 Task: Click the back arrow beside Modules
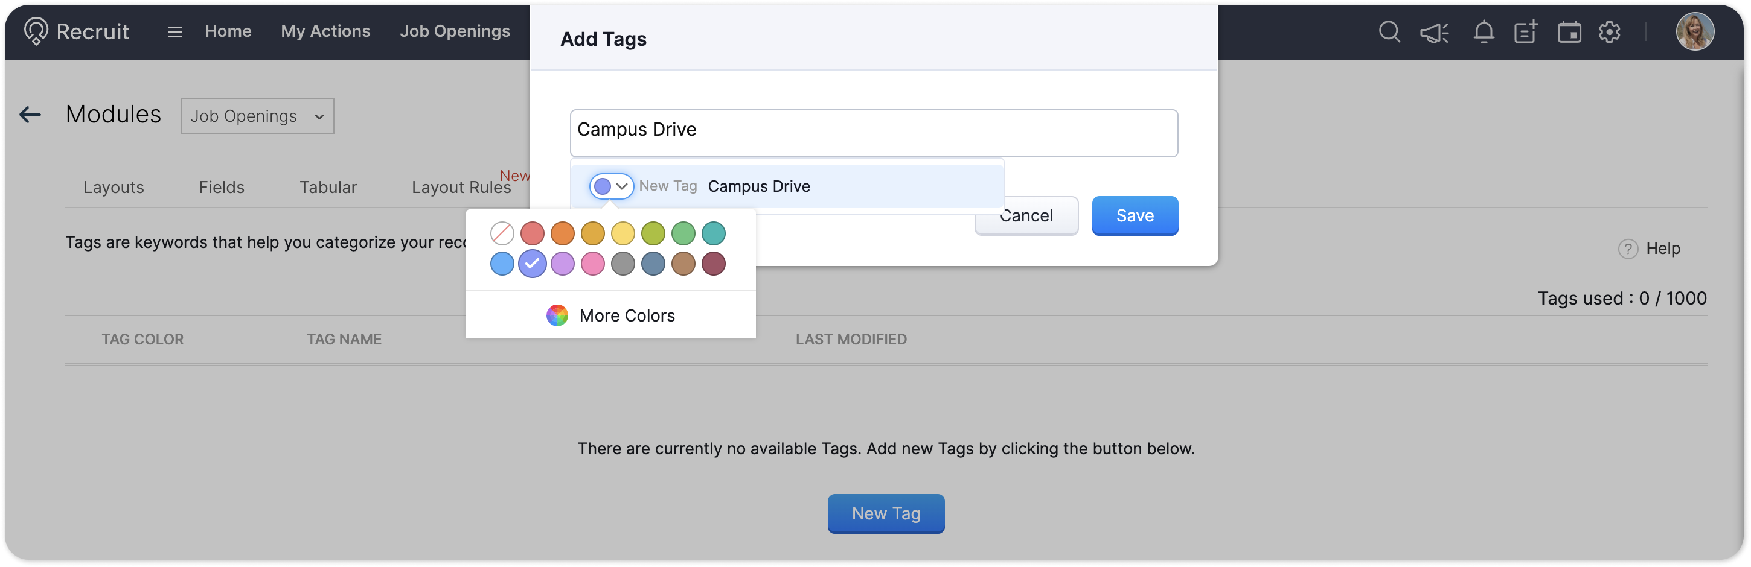(30, 115)
